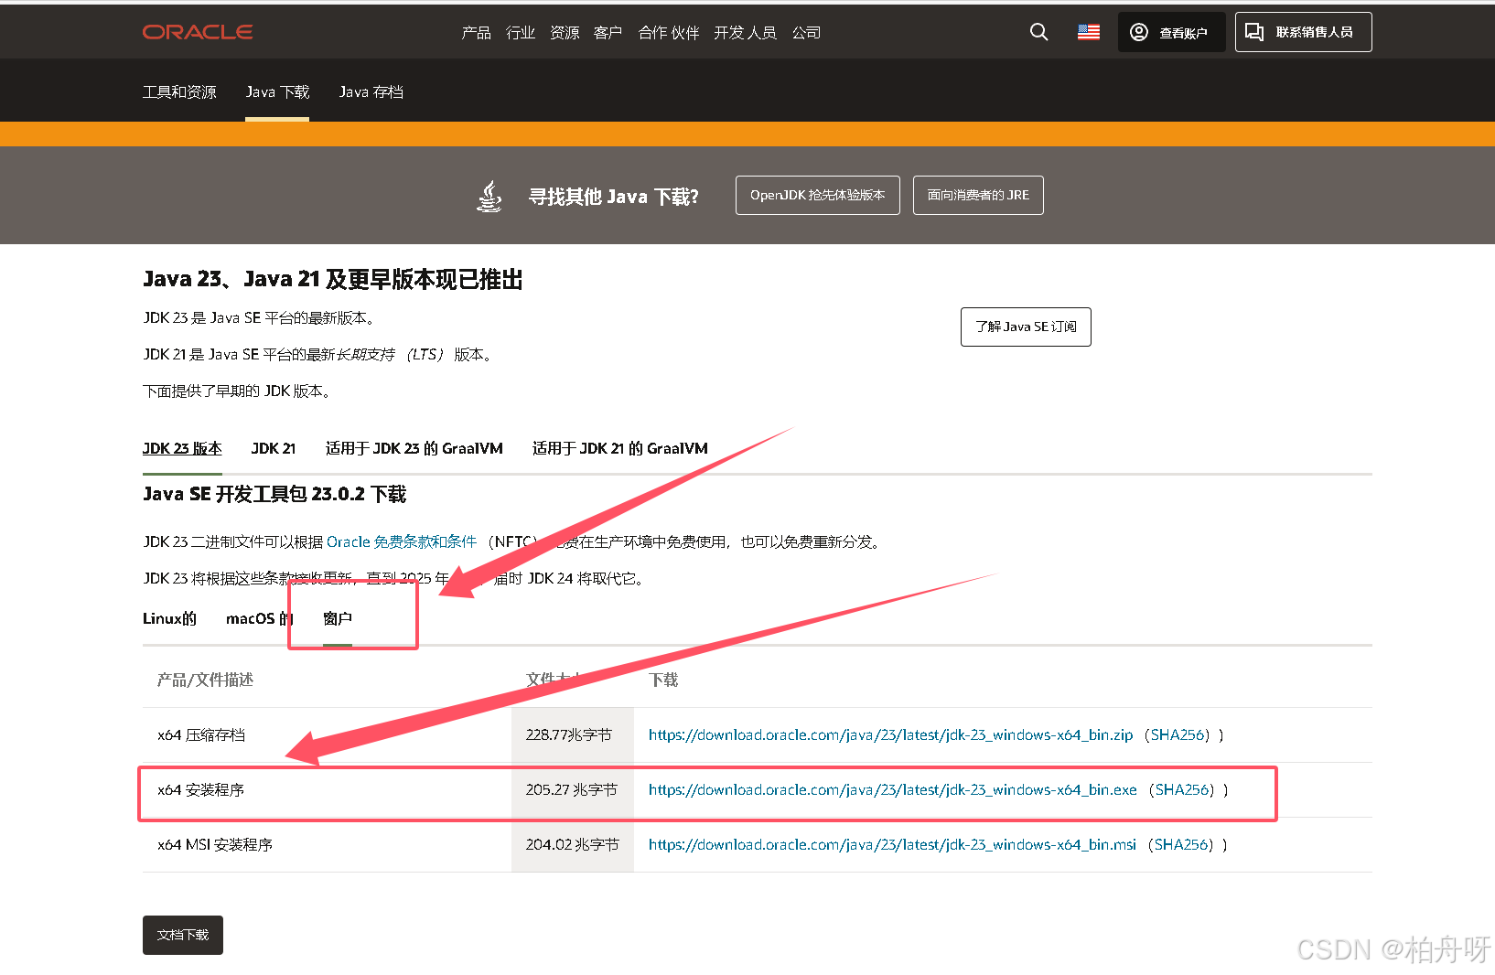Click the 下载 column header
The height and width of the screenshot is (975, 1495).
tap(663, 680)
